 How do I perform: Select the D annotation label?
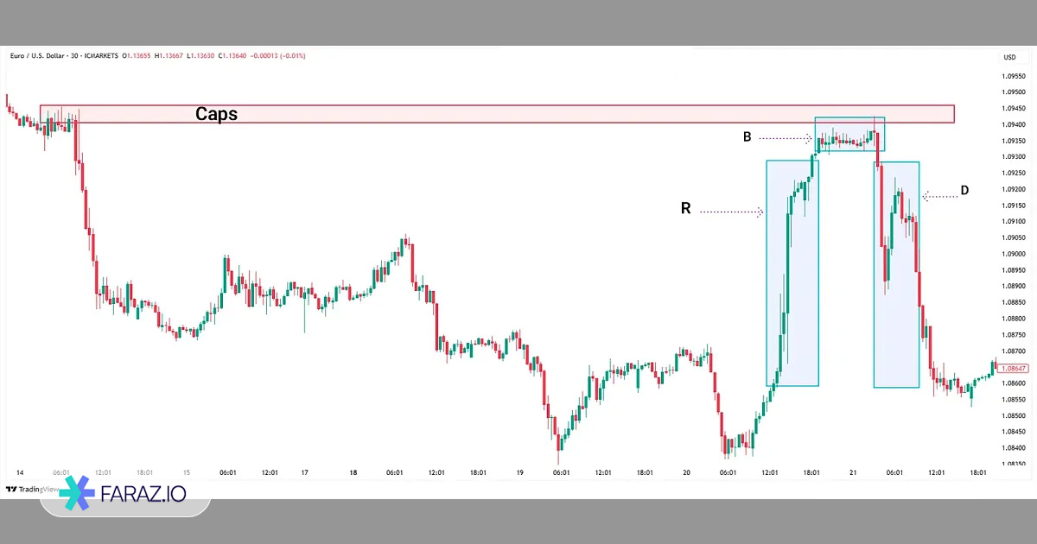click(x=965, y=190)
